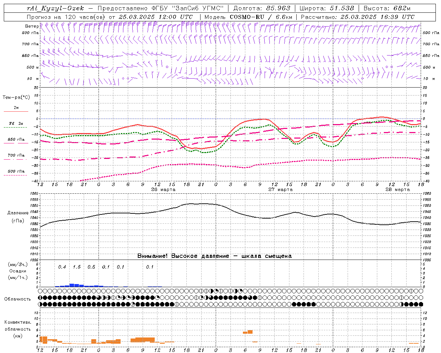
Task: Click the (км) unit under облачность
Action: [x=18, y=336]
